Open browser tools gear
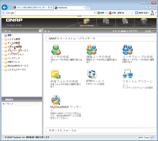Screen dimensions: 158x141 (154, 7)
